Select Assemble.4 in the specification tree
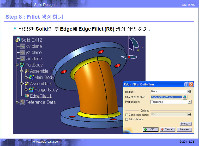This screenshot has height=146, width=199. (x=41, y=84)
